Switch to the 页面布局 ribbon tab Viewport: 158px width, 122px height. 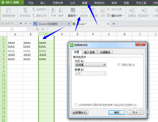[x=58, y=3]
